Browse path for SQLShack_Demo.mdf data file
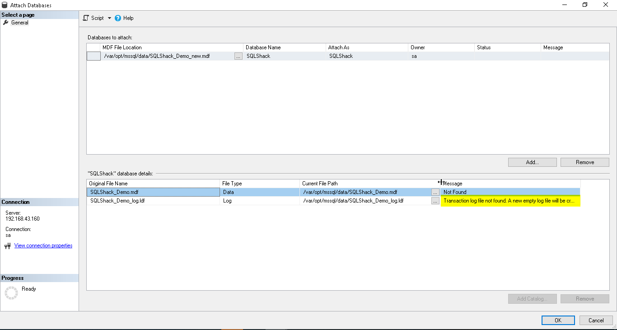This screenshot has width=617, height=330. click(x=435, y=192)
